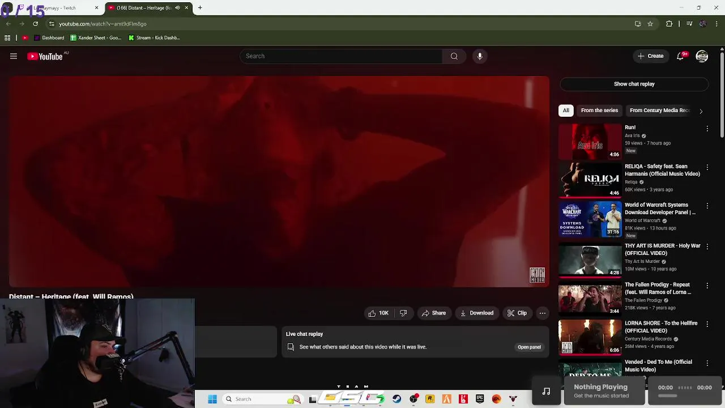Viewport: 725px width, 408px height.
Task: Close the Distant Heritage tab
Action: [x=186, y=8]
